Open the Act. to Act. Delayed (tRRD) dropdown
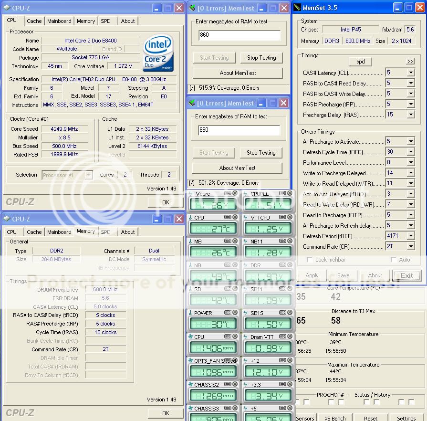The height and width of the screenshot is (421, 427). [411, 194]
